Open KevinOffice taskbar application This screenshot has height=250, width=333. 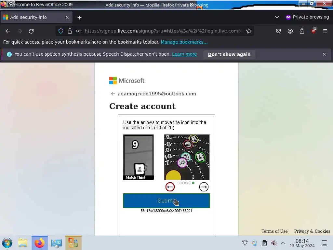pyautogui.click(x=73, y=243)
